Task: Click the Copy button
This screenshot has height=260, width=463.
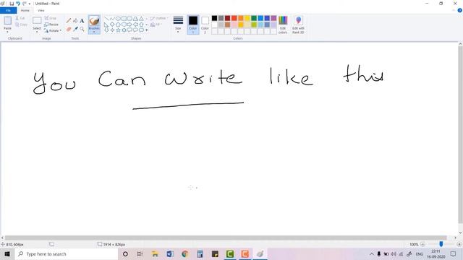Action: point(21,25)
